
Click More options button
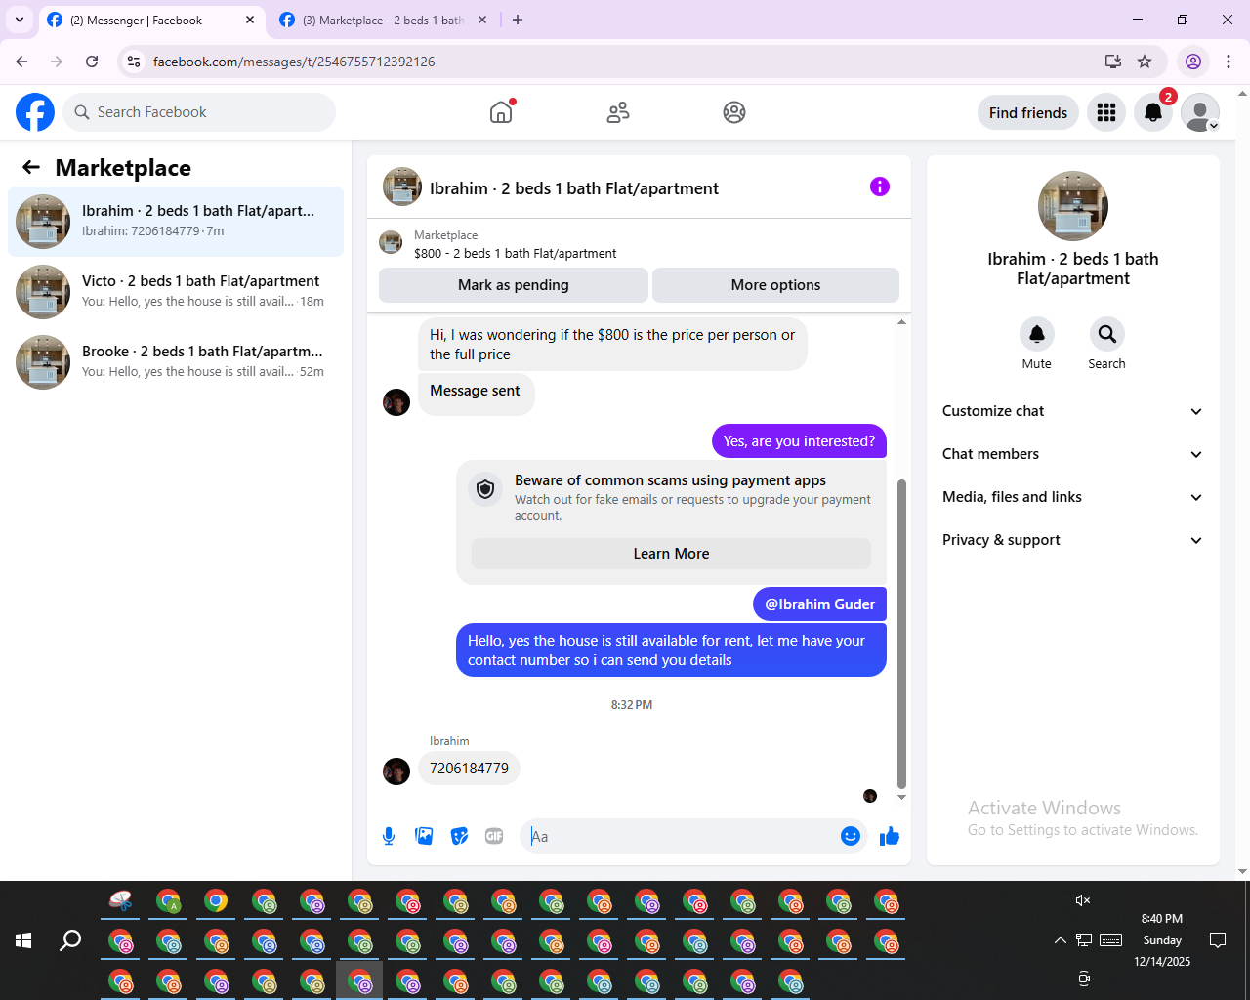(775, 285)
